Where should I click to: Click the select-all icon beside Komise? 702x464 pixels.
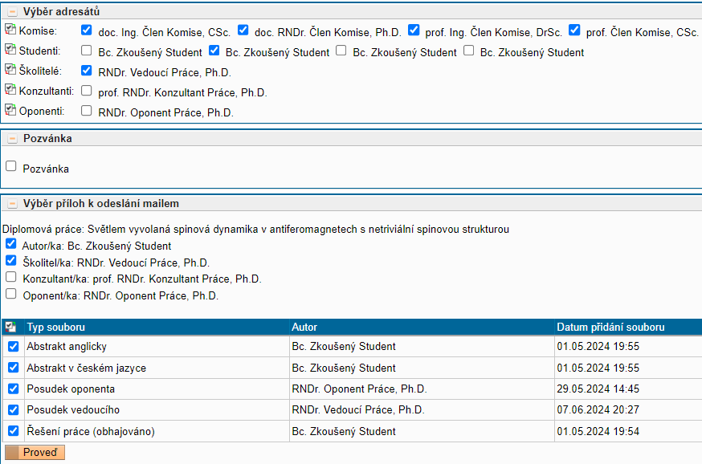[10, 30]
